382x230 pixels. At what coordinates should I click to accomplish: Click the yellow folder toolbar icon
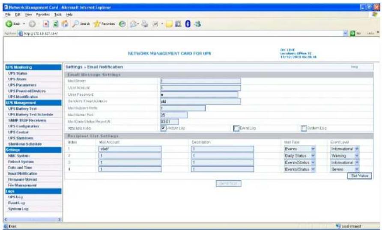click(x=169, y=24)
